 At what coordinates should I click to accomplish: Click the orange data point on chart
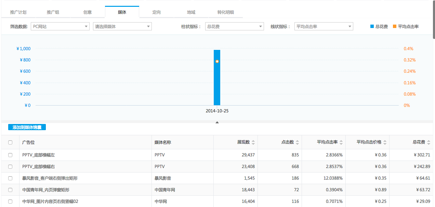pyautogui.click(x=217, y=61)
